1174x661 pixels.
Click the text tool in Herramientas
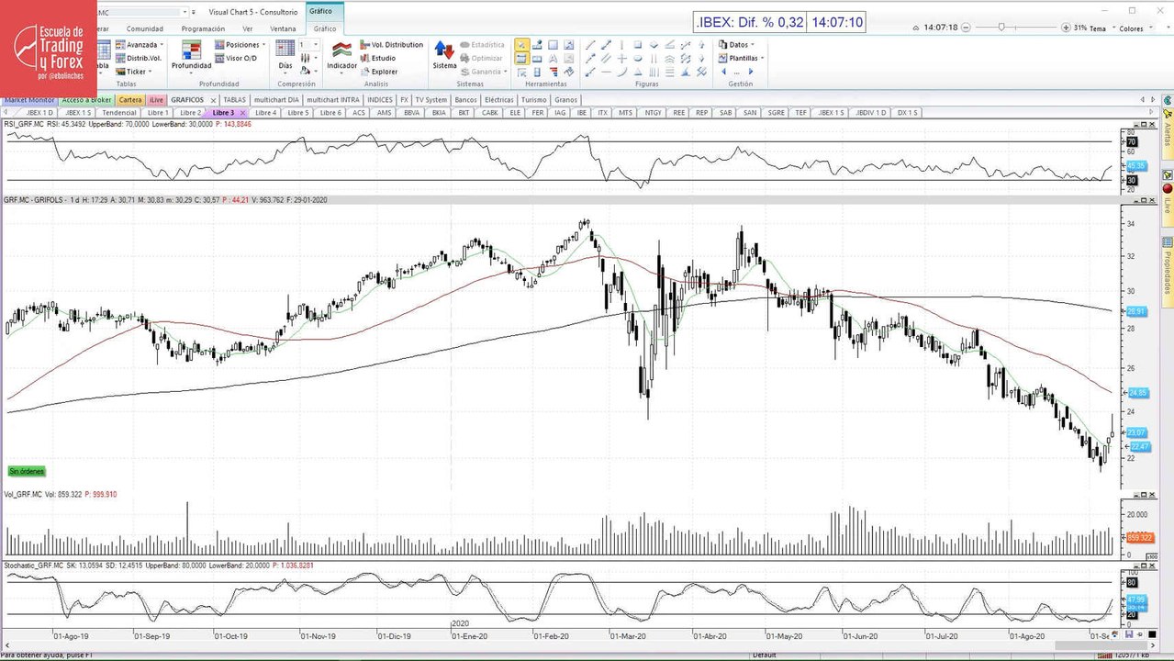point(553,58)
